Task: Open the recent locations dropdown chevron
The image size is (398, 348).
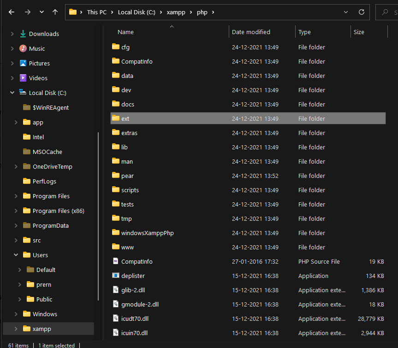Action: pos(41,12)
